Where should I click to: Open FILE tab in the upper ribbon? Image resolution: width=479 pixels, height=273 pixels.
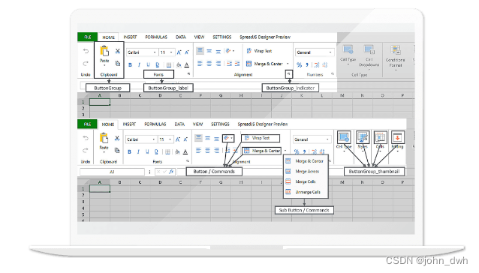coord(87,37)
